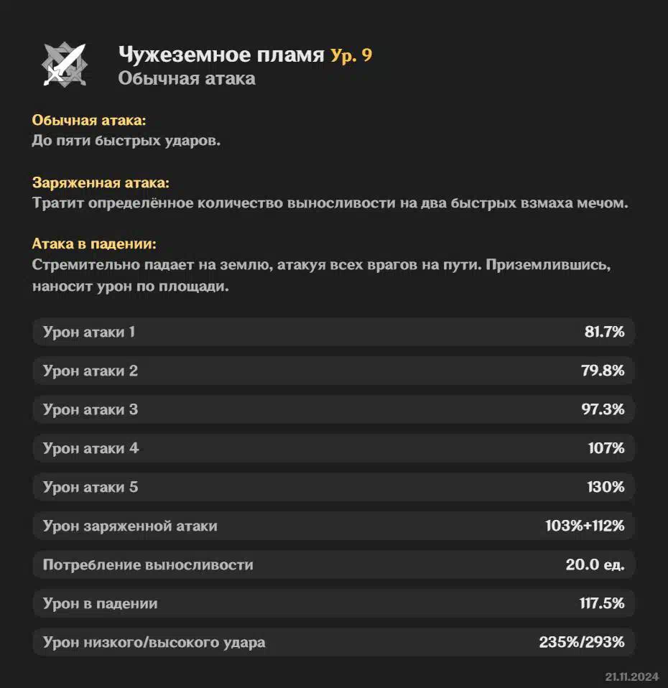Viewport: 668px width, 688px height.
Task: Select the Урон атаки 3 row
Action: 333,409
